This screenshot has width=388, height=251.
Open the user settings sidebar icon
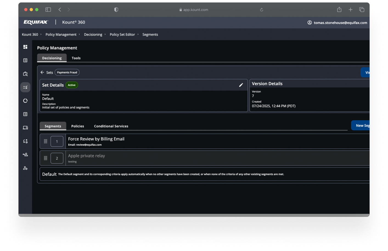pyautogui.click(x=25, y=168)
